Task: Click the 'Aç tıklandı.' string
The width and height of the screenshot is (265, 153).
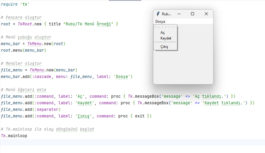Action: coord(209,96)
